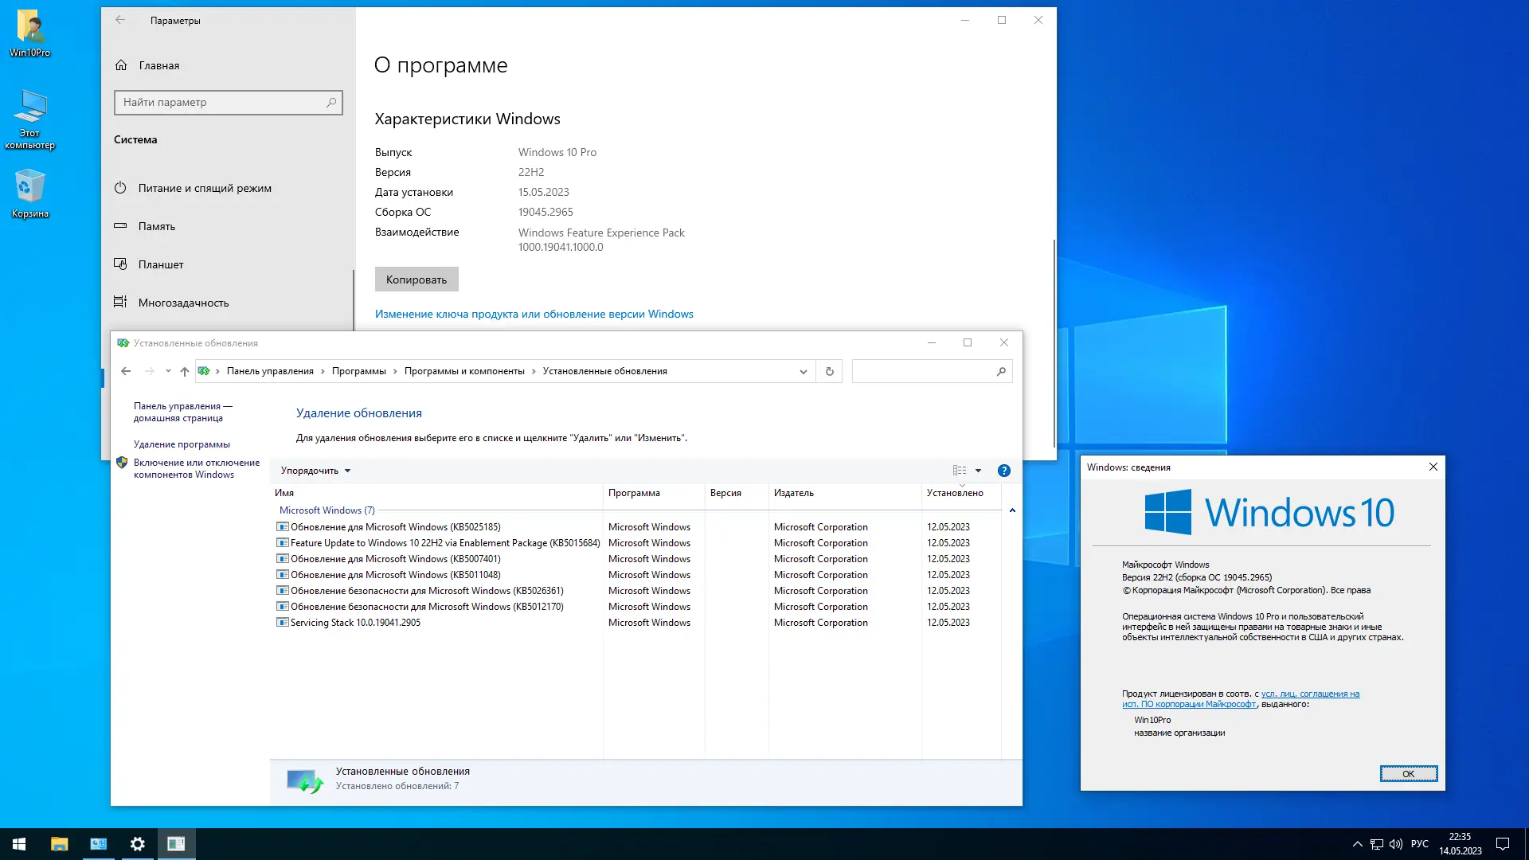Expand the Упорядочить dropdown

click(x=315, y=471)
